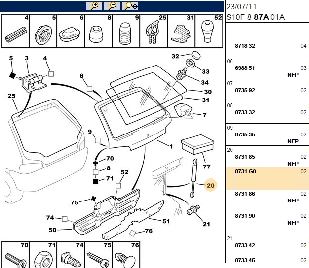Select callout number 50 trim panel
The image size is (309, 268).
point(52,230)
